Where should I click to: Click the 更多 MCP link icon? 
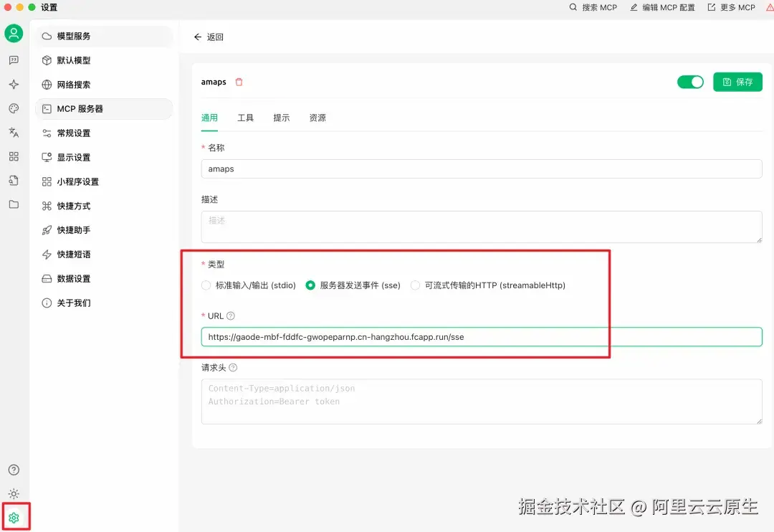(x=709, y=7)
